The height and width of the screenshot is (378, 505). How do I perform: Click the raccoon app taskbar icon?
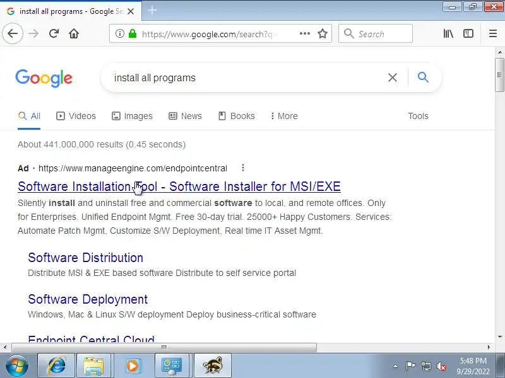click(x=213, y=366)
